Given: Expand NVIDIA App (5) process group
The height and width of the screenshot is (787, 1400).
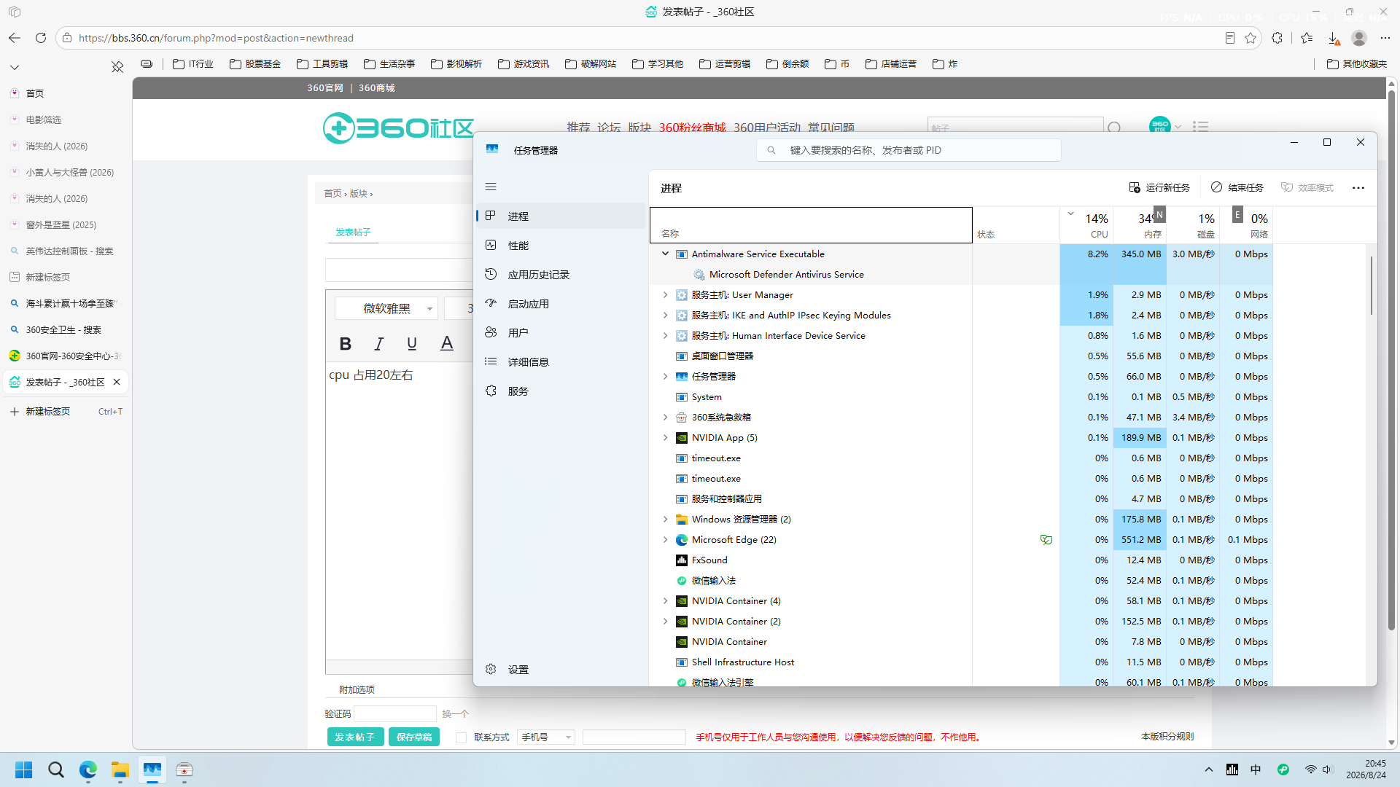Looking at the screenshot, I should click(665, 437).
